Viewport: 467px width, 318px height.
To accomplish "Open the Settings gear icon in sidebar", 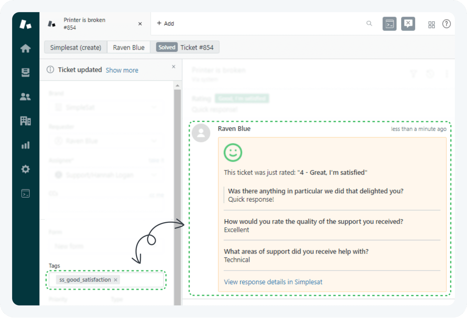I will [x=26, y=169].
